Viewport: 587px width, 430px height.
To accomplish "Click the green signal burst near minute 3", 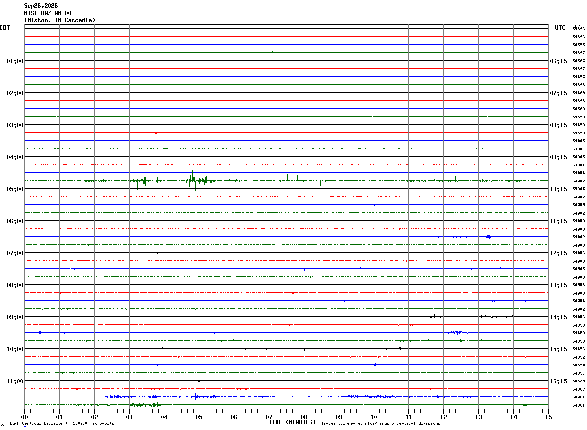I will tap(141, 182).
